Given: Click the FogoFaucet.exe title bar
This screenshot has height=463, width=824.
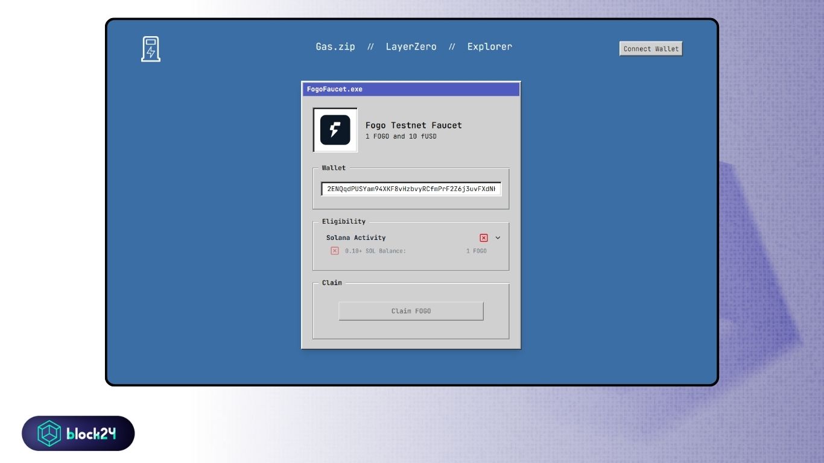Looking at the screenshot, I should coord(411,89).
